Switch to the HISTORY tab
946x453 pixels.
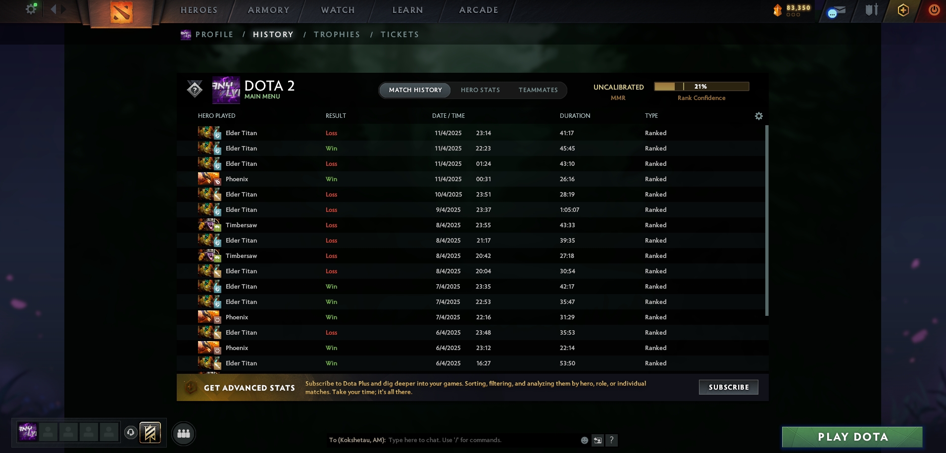pos(273,35)
